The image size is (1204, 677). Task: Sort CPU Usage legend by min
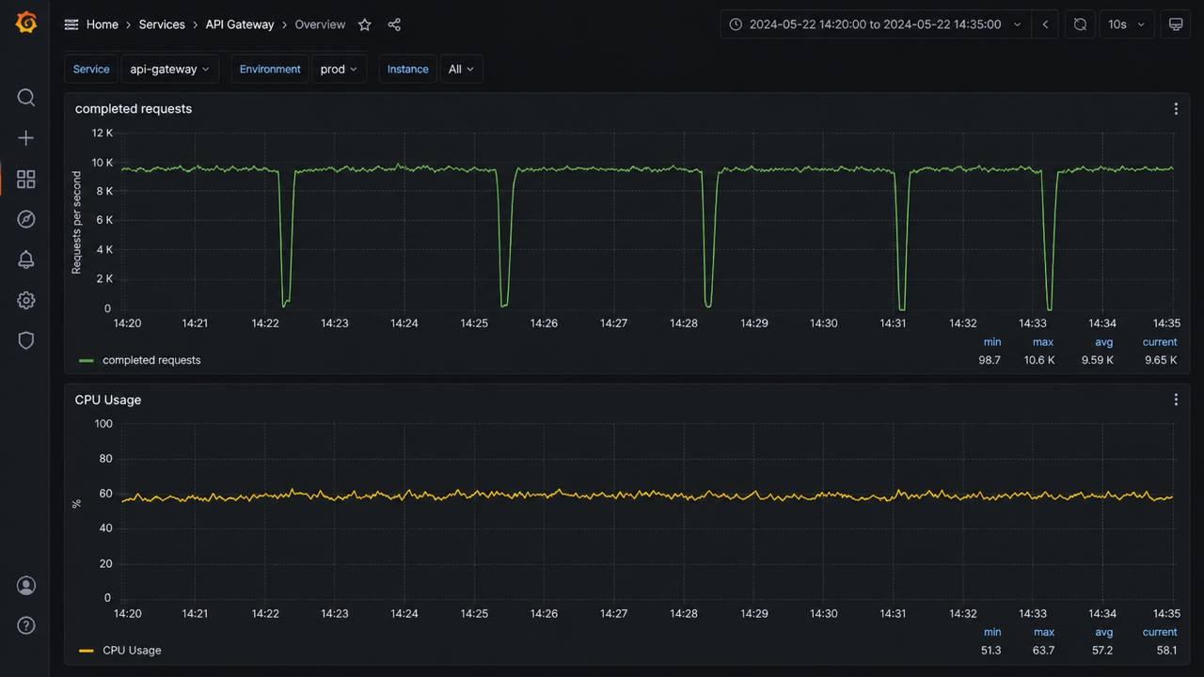992,633
